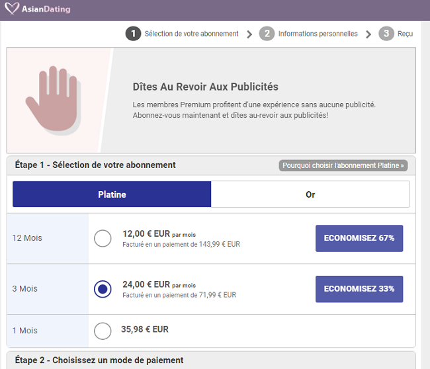Click the ECONOMISEZ 67% button
The image size is (430, 369).
359,238
